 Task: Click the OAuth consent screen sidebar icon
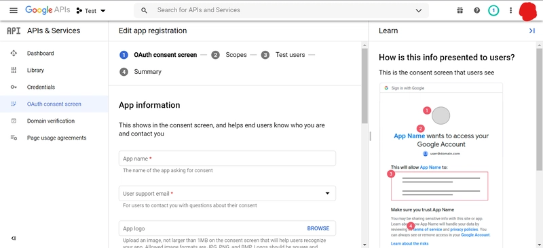14,104
